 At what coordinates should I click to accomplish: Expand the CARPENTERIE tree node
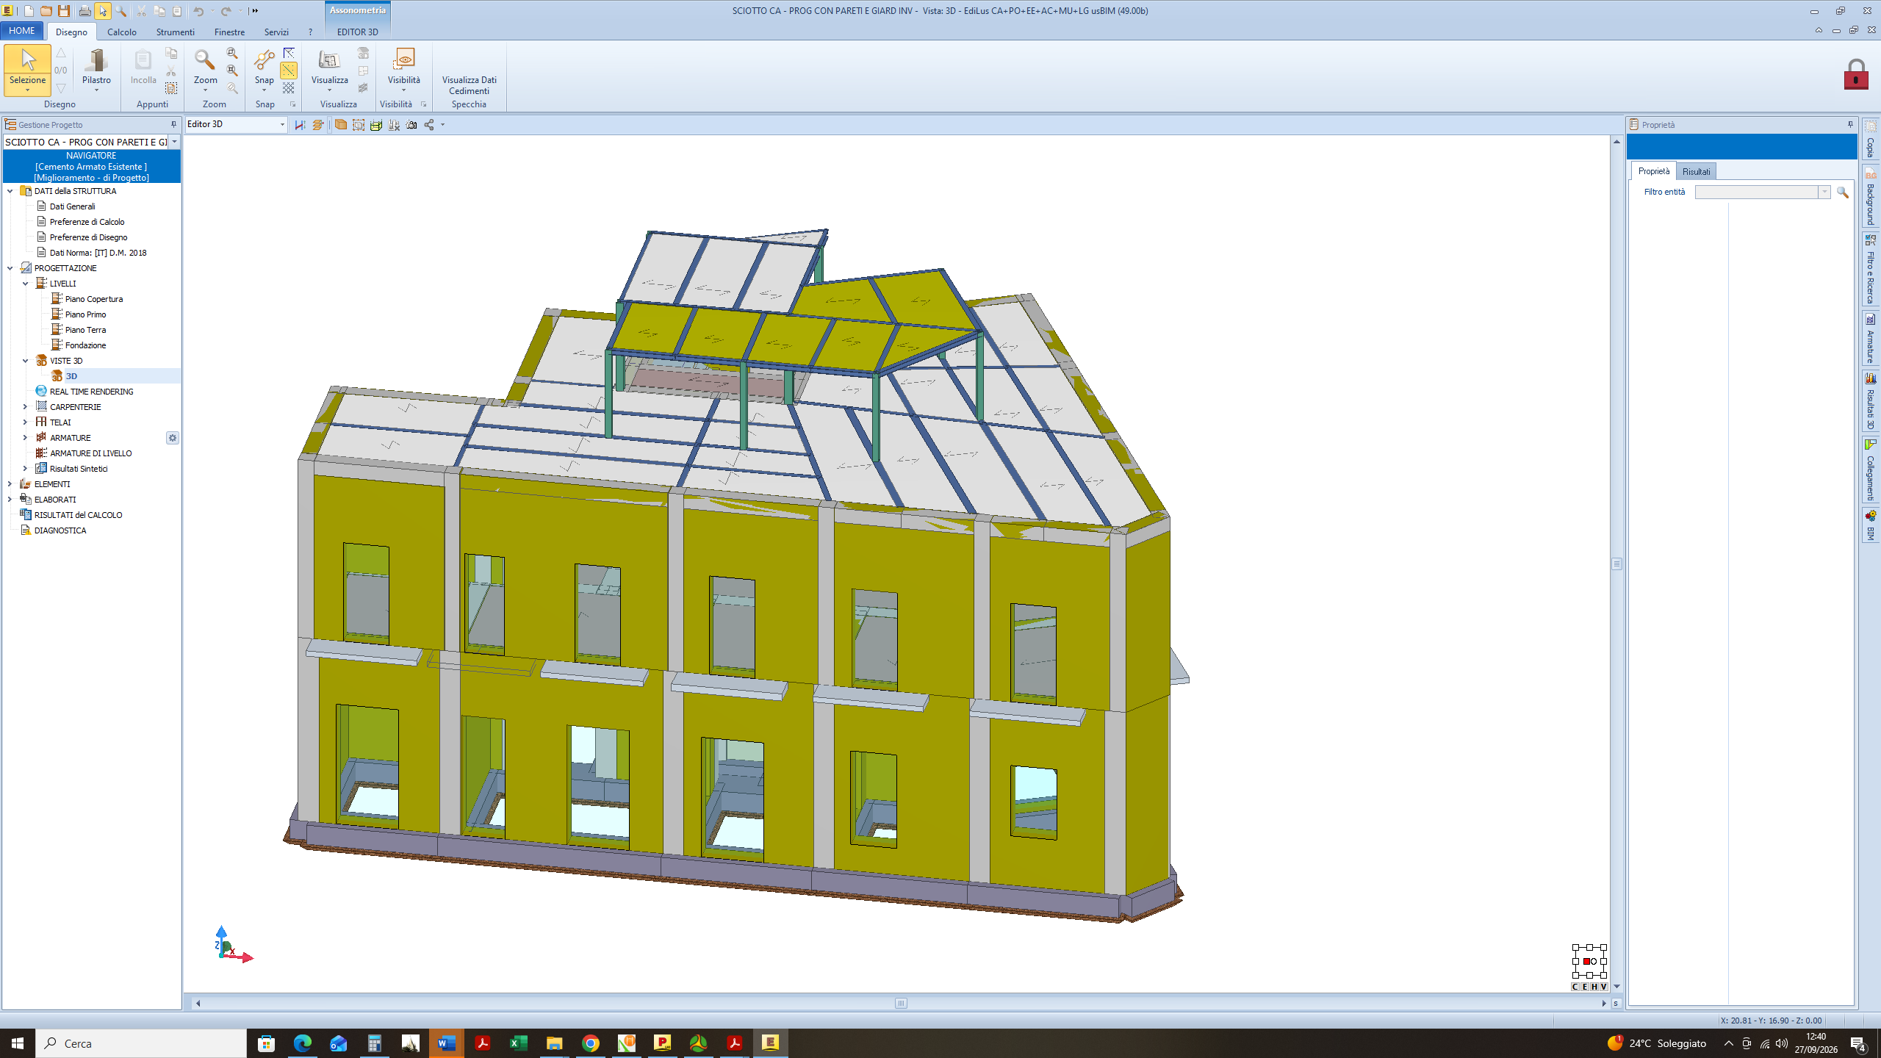[25, 407]
